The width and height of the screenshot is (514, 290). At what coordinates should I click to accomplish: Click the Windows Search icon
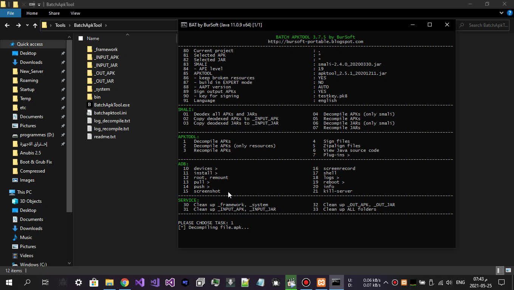pos(26,282)
